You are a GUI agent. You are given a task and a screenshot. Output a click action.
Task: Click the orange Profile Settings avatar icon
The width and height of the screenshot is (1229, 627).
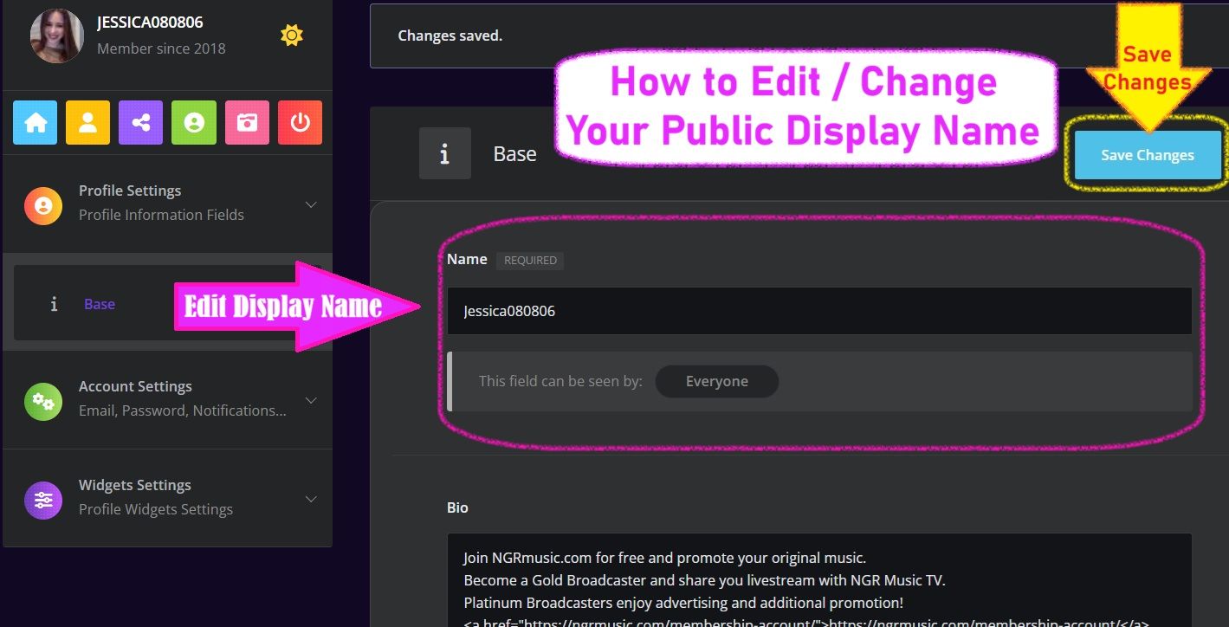(42, 205)
